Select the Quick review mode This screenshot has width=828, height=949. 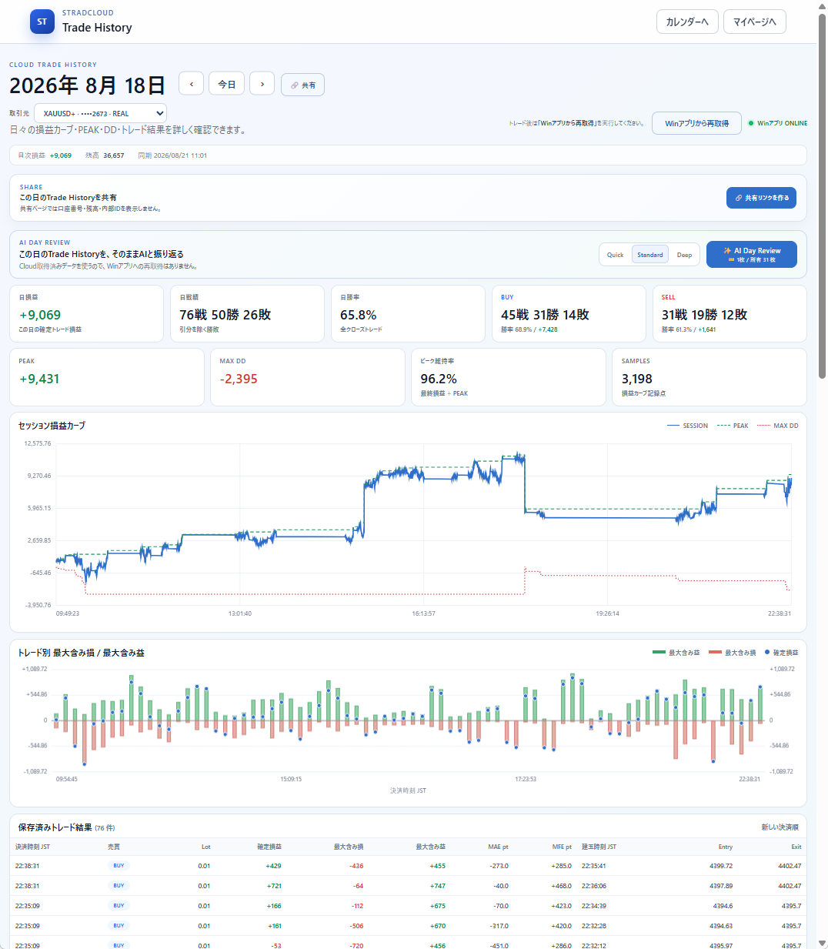click(616, 255)
